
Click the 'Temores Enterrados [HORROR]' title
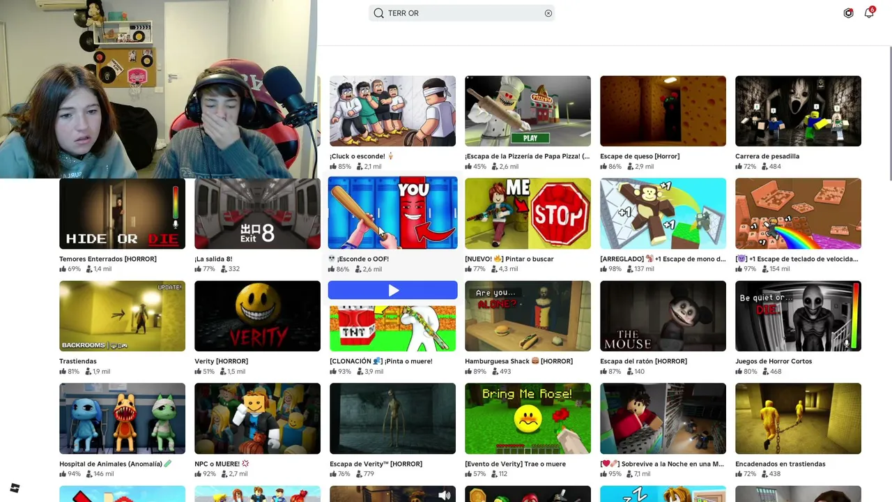[108, 259]
